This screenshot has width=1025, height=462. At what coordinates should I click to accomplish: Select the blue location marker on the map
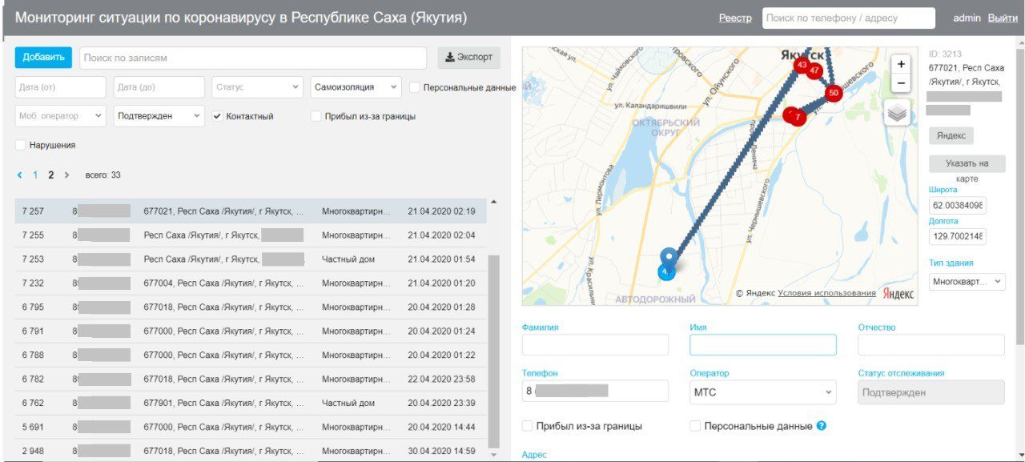(669, 257)
